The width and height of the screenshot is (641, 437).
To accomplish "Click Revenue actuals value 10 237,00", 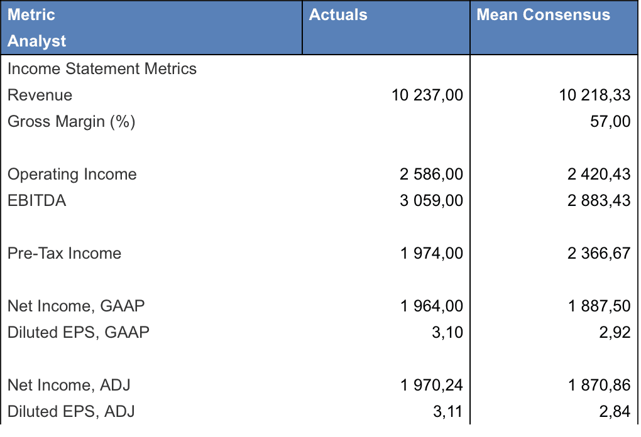I will (x=427, y=95).
